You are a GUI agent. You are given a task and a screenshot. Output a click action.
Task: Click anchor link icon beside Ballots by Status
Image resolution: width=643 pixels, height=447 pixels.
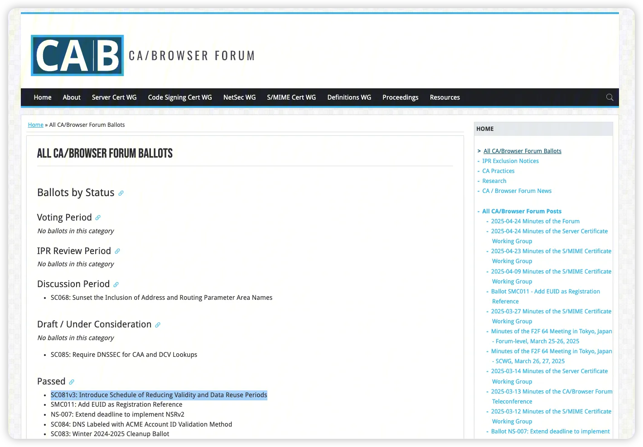point(121,193)
